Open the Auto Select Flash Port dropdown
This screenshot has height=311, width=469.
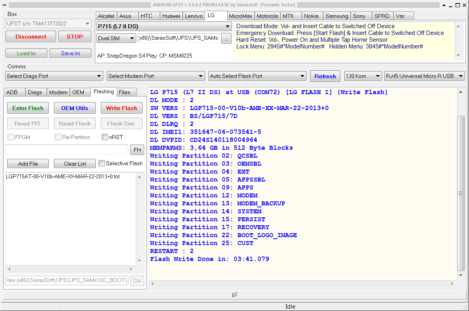257,76
